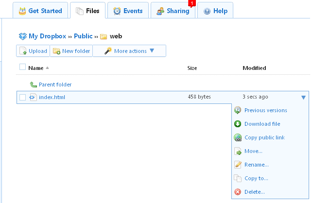Click the New folder plus icon
The height and width of the screenshot is (203, 313).
[56, 51]
